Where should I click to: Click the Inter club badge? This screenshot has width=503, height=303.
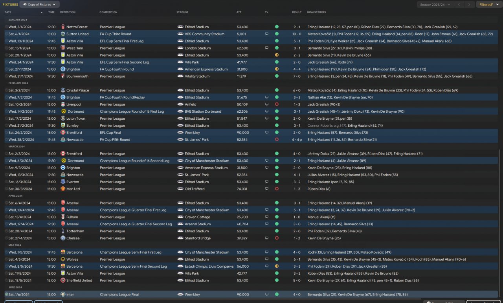pos(63,295)
